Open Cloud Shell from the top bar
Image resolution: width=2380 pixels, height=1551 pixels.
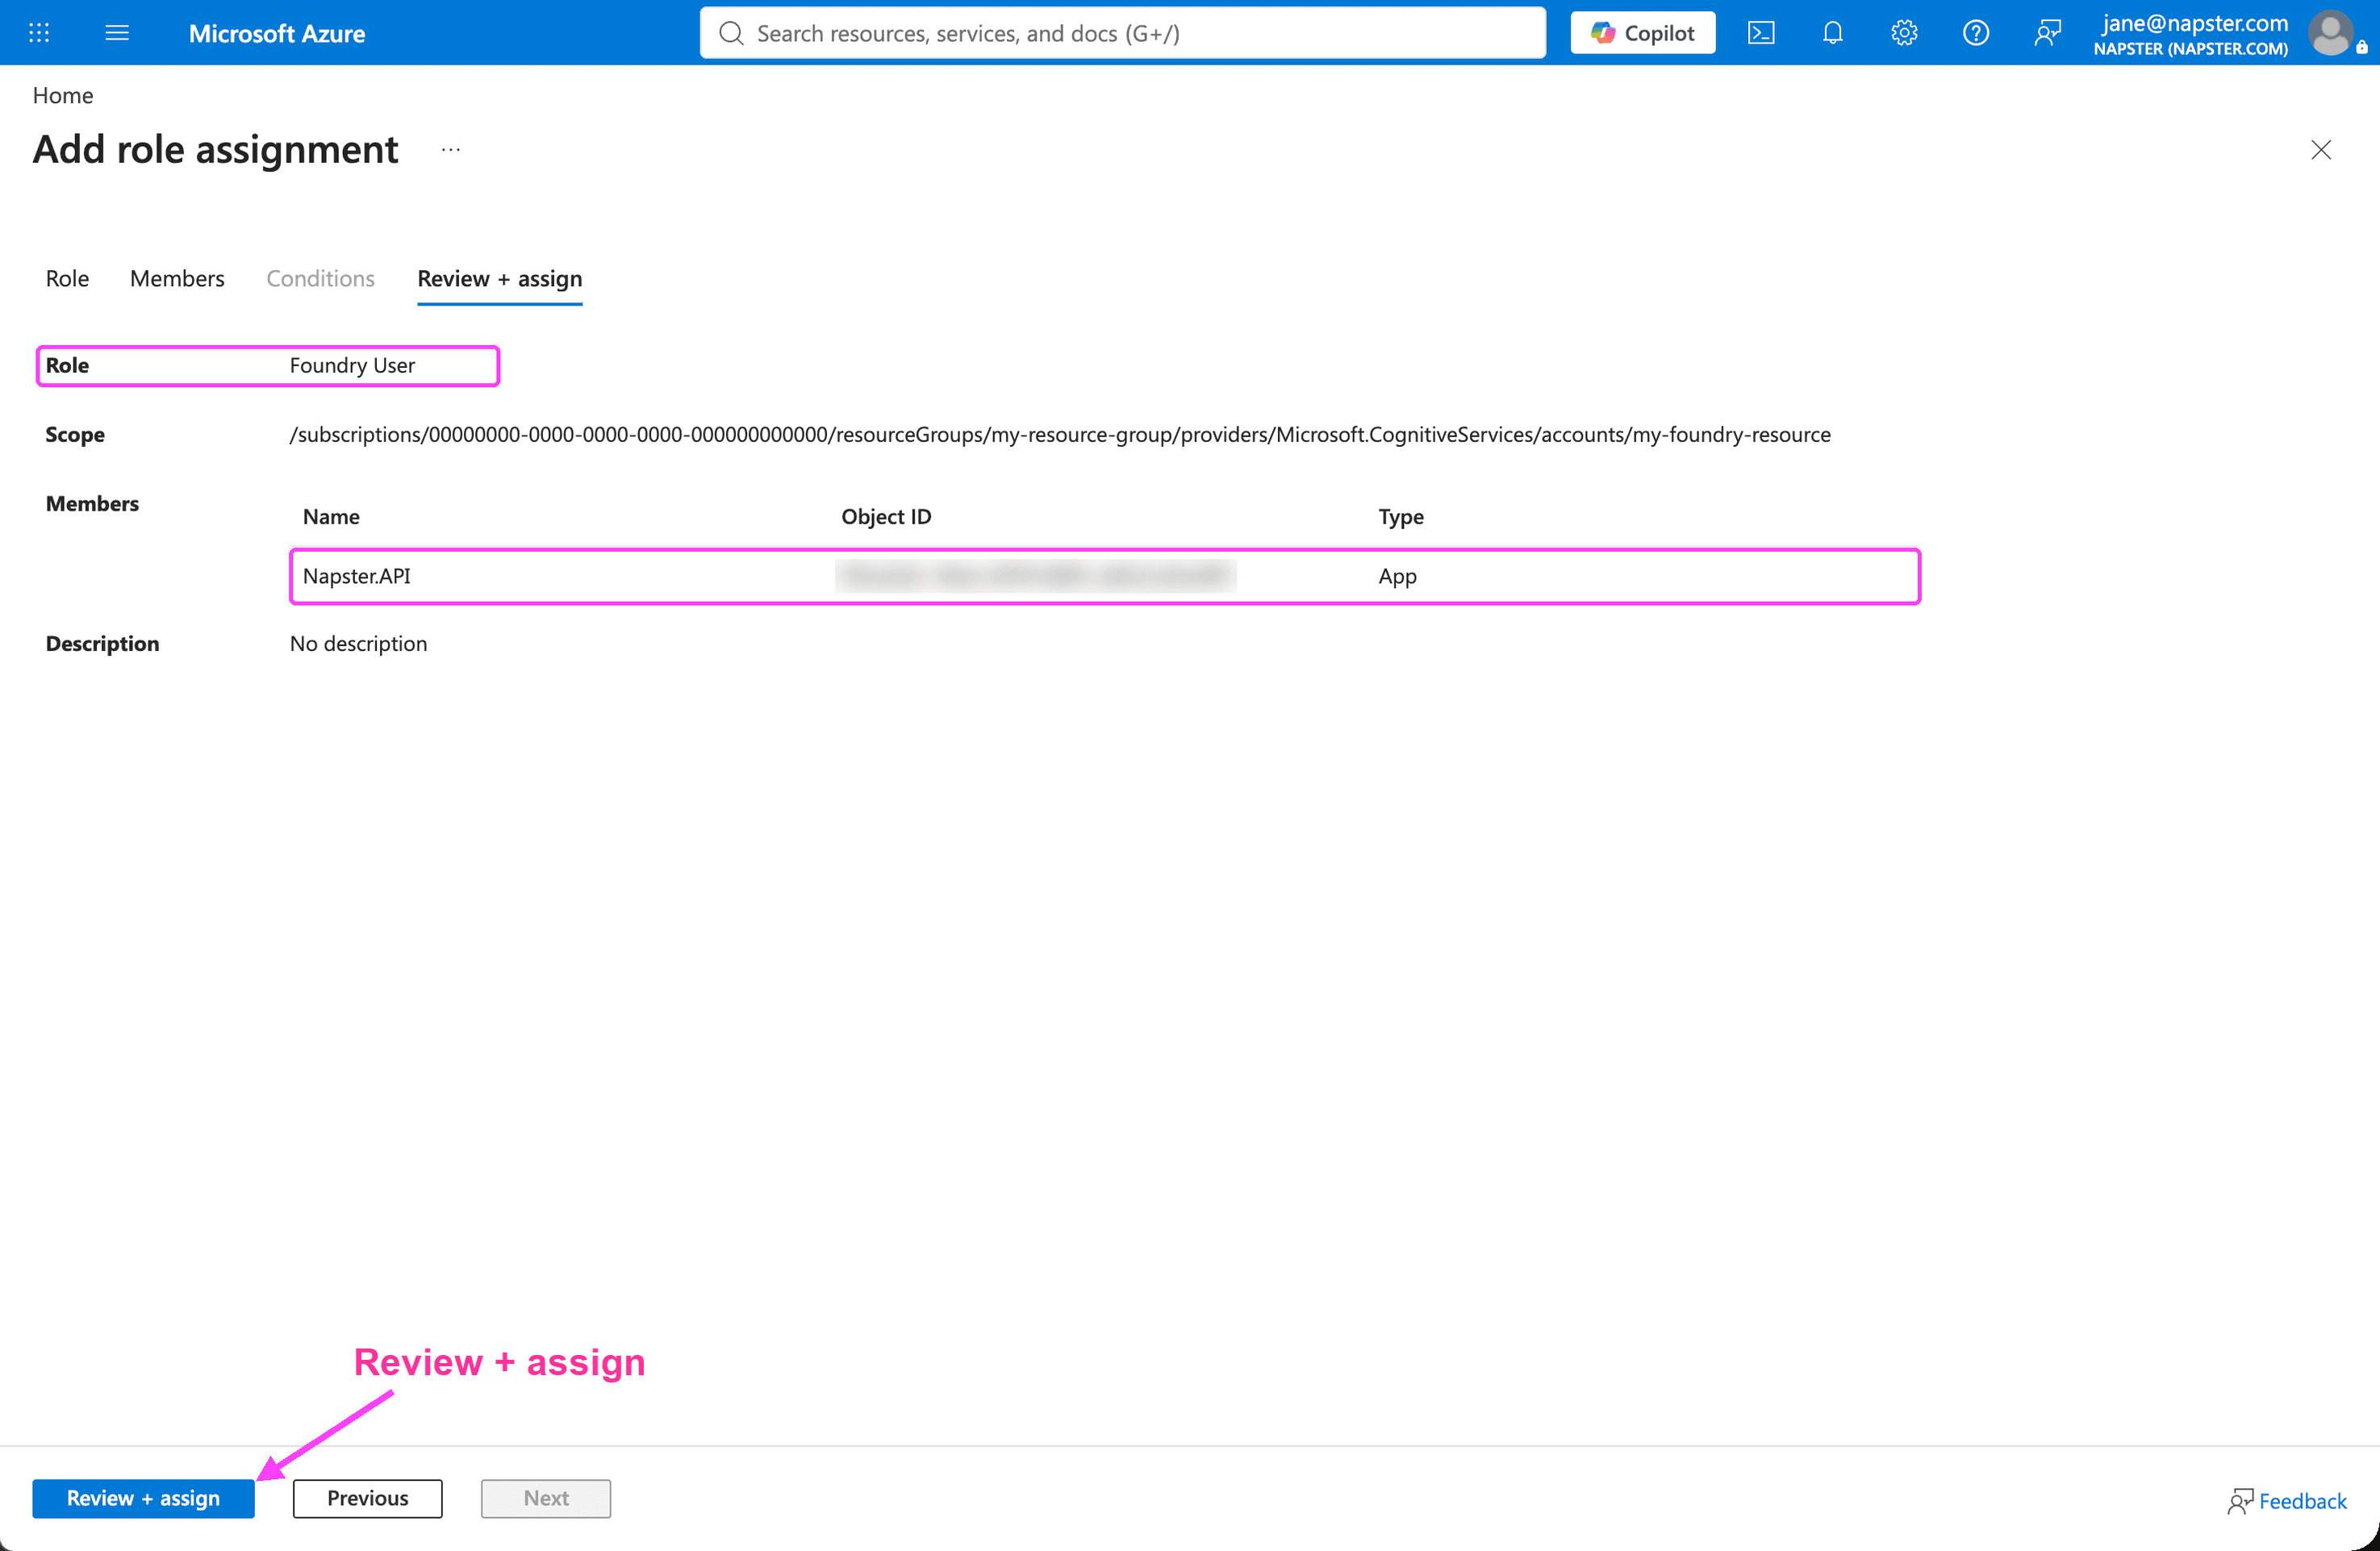point(1761,33)
